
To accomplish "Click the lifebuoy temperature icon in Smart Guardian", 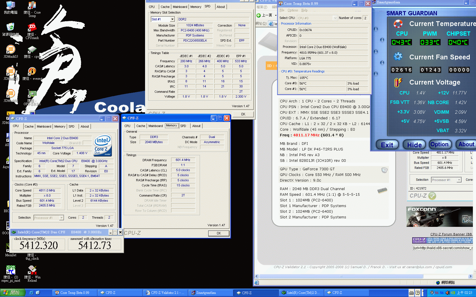I will coord(398,24).
